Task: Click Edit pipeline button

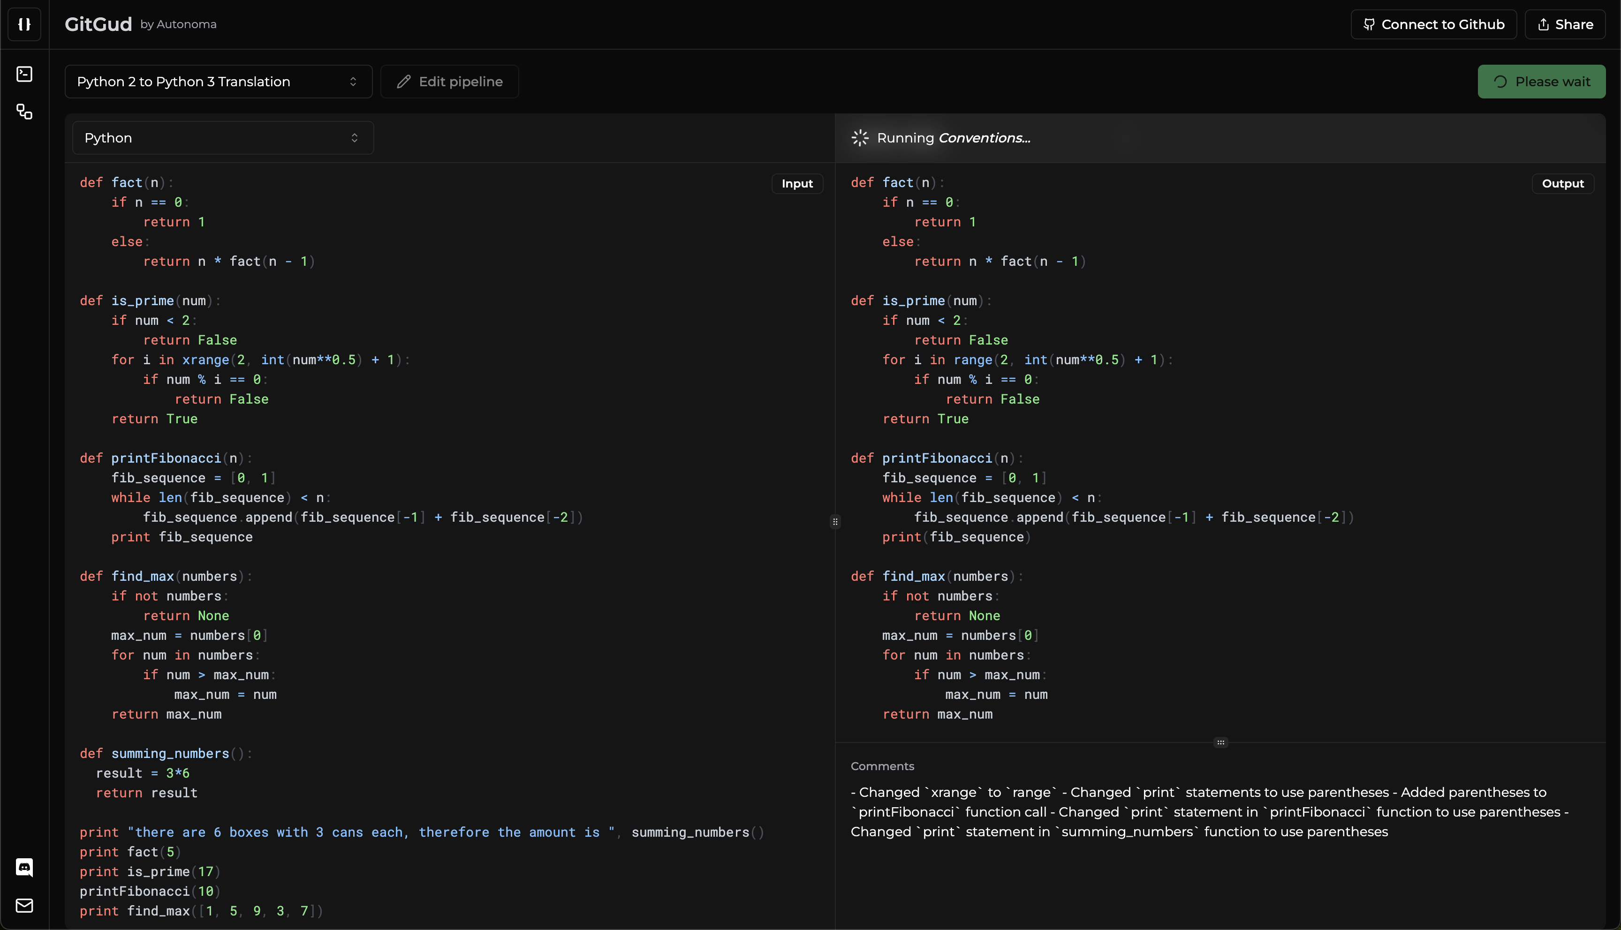Action: 449,82
